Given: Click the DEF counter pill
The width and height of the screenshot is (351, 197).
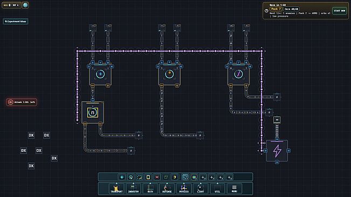Looking at the screenshot, I should [x=16, y=5].
